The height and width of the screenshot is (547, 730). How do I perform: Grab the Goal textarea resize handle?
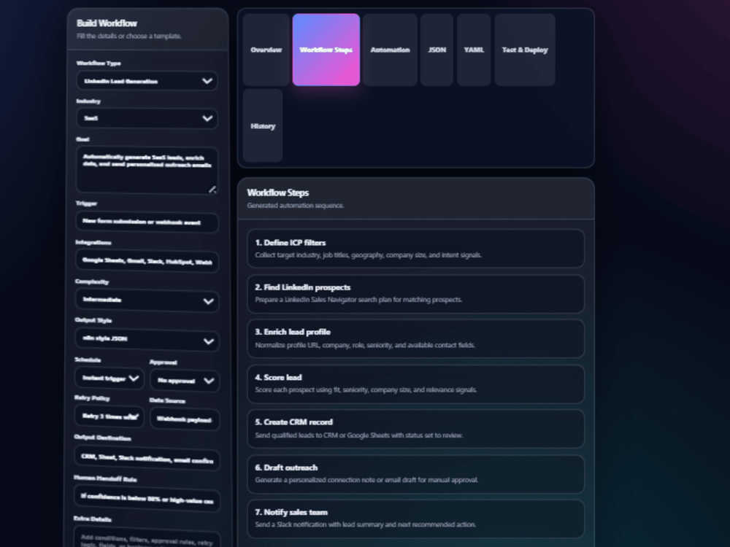pyautogui.click(x=212, y=189)
